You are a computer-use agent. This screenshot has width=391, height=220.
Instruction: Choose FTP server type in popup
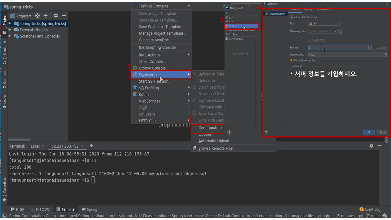tap(242, 18)
